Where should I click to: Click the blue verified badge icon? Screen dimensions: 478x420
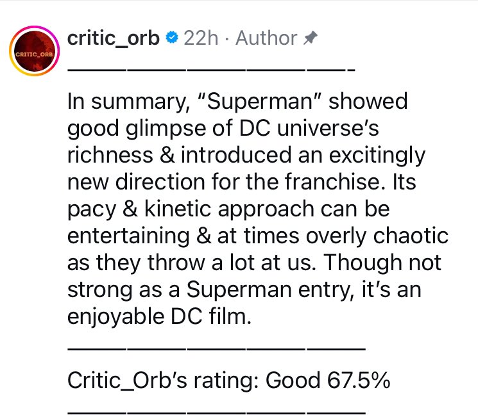point(171,38)
